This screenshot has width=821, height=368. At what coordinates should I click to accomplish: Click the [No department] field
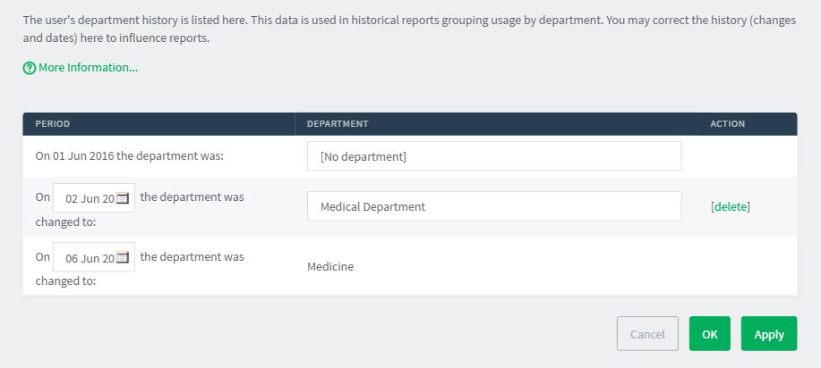pos(494,155)
